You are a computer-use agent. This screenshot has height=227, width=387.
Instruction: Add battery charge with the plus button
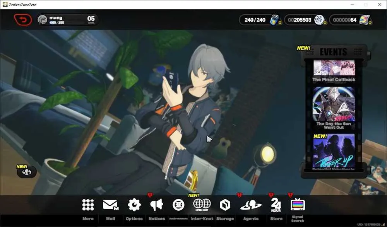280,23
